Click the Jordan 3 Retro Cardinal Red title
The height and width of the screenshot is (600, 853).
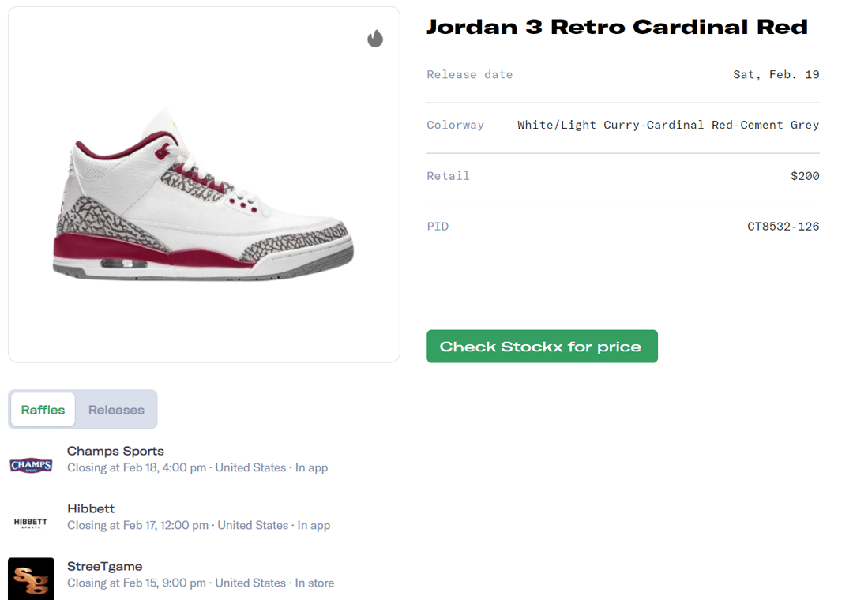pyautogui.click(x=617, y=27)
